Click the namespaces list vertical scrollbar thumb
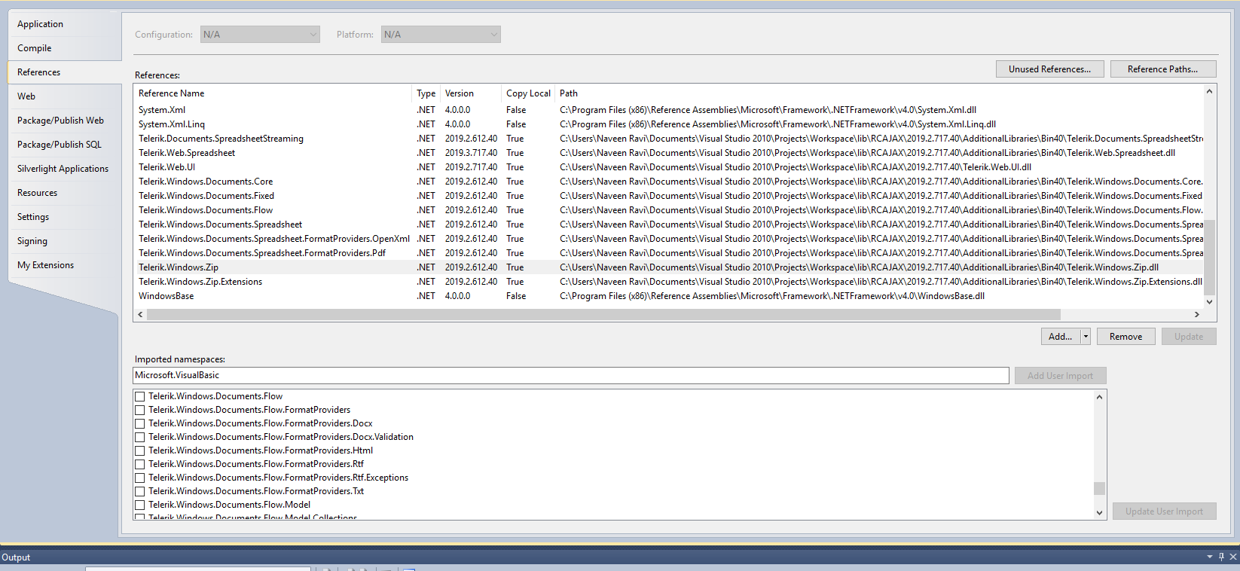1240x571 pixels. point(1100,488)
